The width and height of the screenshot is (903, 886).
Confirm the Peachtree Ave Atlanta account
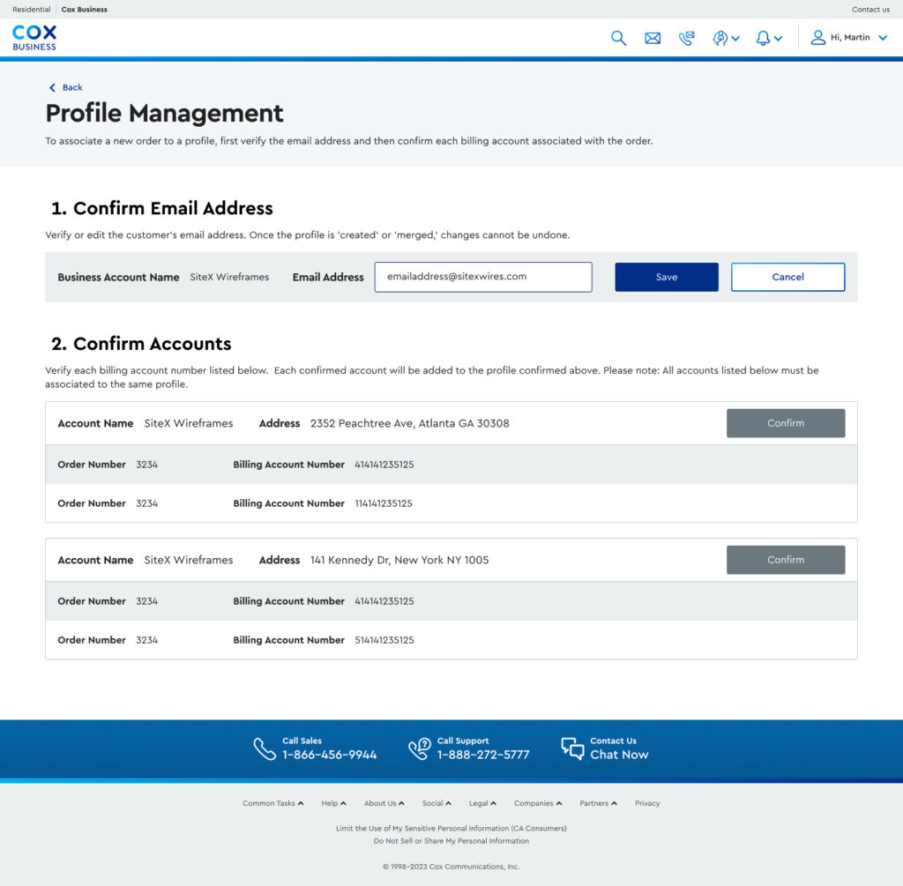coord(785,423)
